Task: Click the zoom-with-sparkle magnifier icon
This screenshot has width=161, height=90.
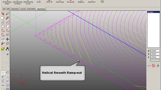Action: pos(7,14)
